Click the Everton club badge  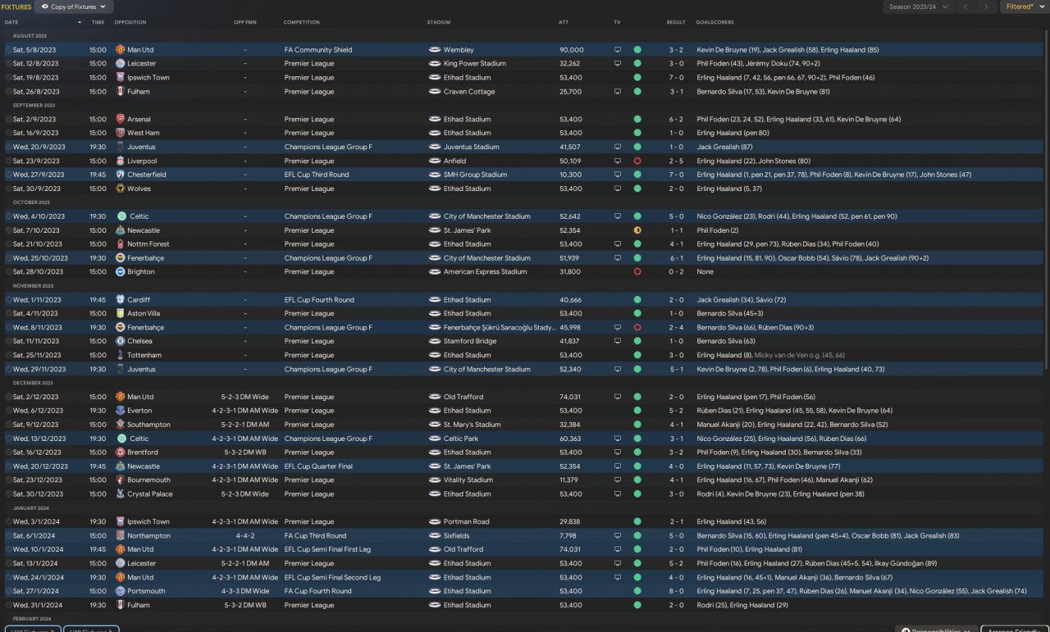point(120,411)
